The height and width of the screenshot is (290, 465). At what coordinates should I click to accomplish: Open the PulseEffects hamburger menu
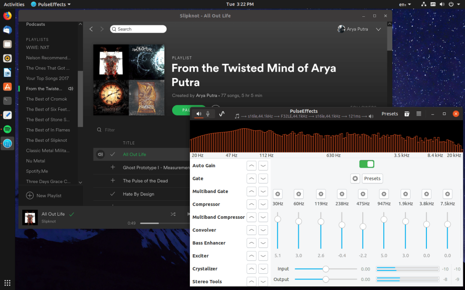[x=419, y=114]
